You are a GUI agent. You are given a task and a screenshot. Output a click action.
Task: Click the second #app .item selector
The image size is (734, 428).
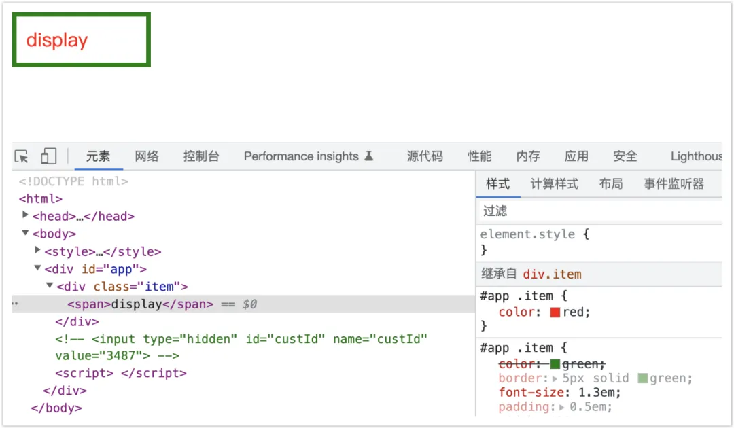517,348
